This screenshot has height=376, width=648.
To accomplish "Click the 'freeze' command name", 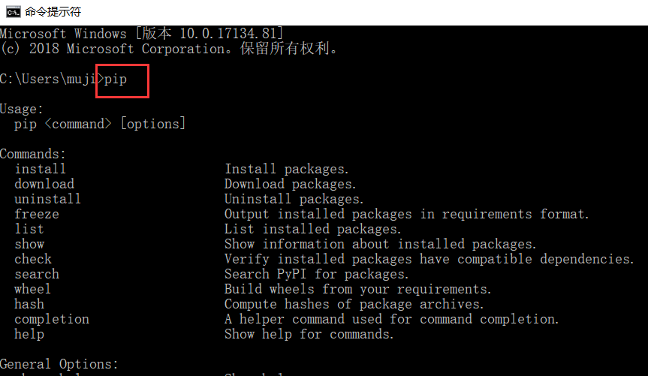I will coord(36,214).
